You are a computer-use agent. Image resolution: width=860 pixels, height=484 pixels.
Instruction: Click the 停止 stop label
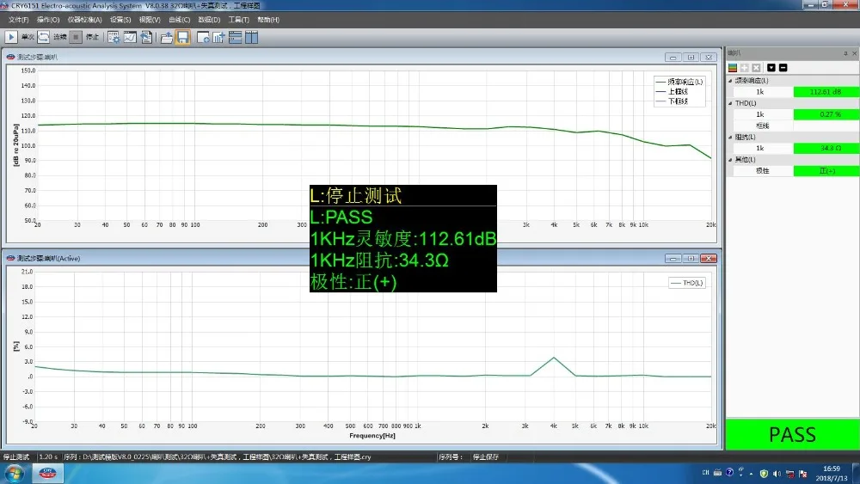click(x=92, y=37)
